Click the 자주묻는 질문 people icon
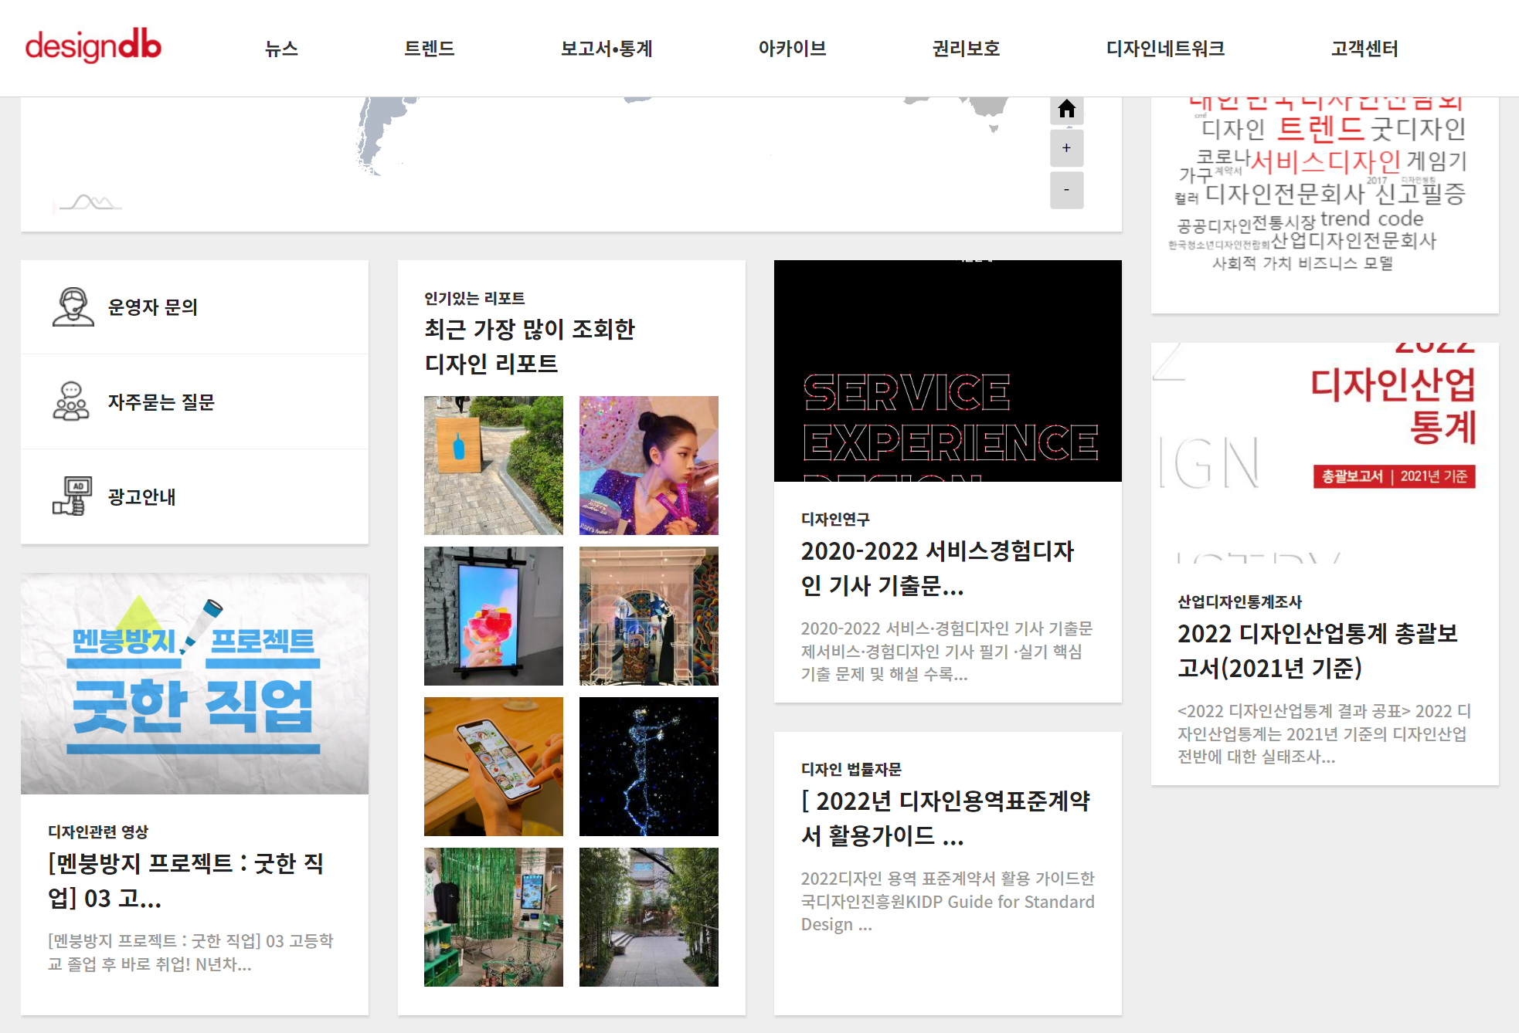The image size is (1519, 1033). [x=71, y=401]
